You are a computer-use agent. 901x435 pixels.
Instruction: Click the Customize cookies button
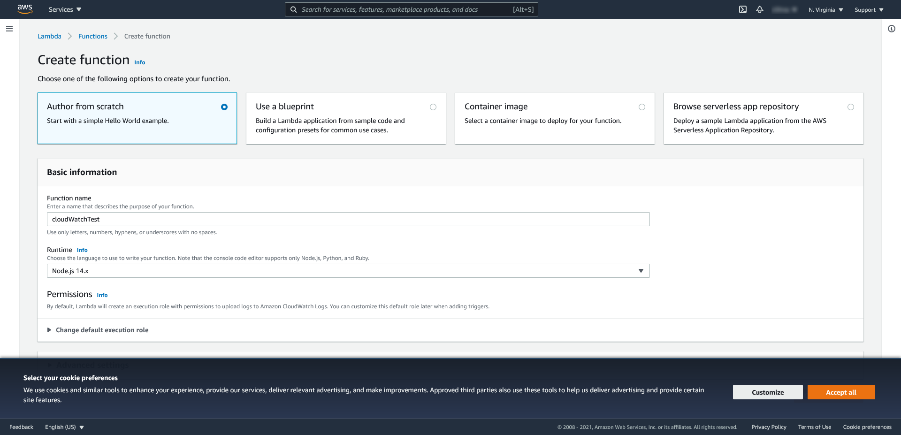coord(768,392)
